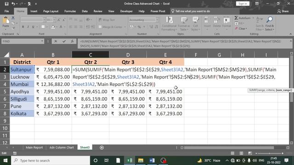Image resolution: width=294 pixels, height=165 pixels.
Task: Open the Accounting number format dropdown
Action: pos(157,20)
